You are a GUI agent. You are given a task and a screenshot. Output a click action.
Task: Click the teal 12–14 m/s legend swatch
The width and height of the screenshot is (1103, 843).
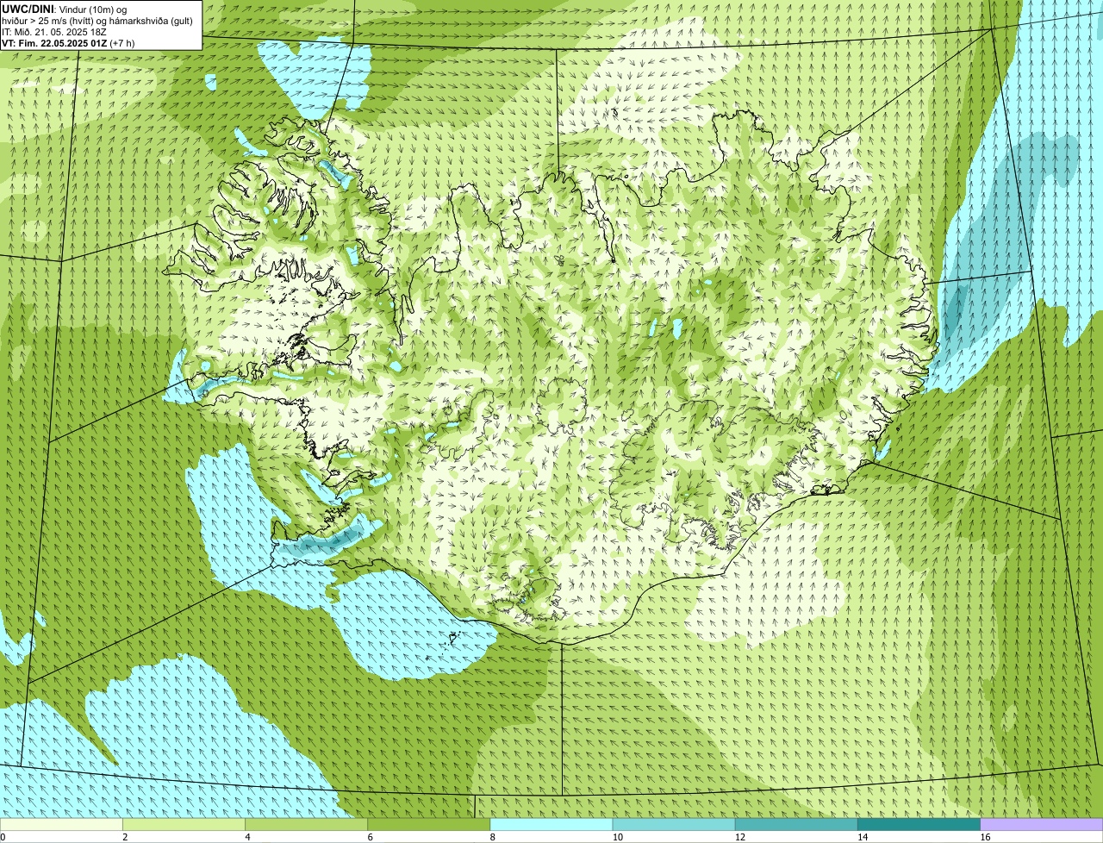click(796, 824)
